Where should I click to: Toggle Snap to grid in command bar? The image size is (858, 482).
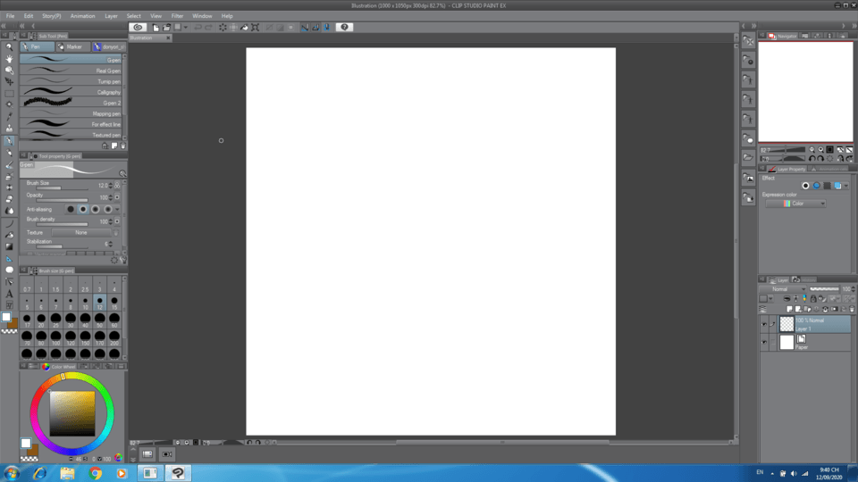click(327, 28)
